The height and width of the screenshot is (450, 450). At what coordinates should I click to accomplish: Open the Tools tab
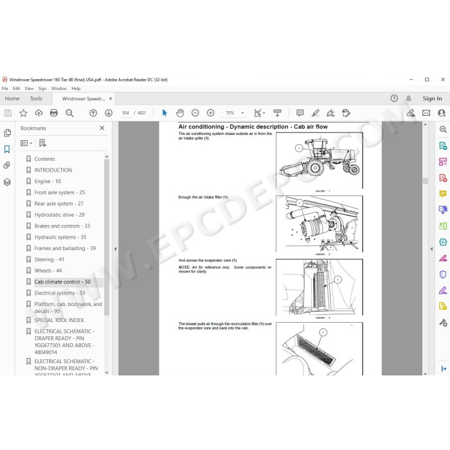pos(36,98)
